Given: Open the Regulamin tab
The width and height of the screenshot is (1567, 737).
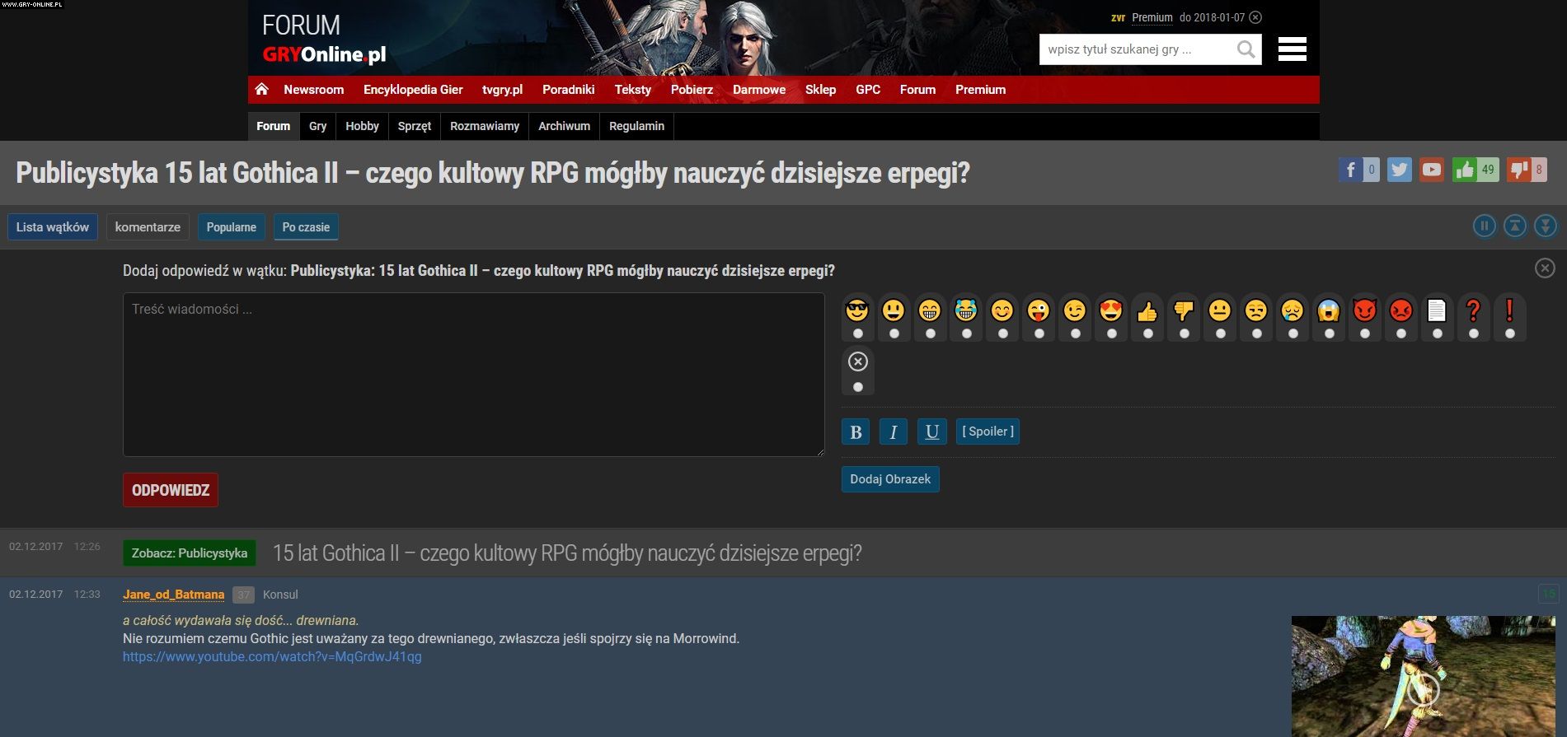Looking at the screenshot, I should tap(636, 126).
